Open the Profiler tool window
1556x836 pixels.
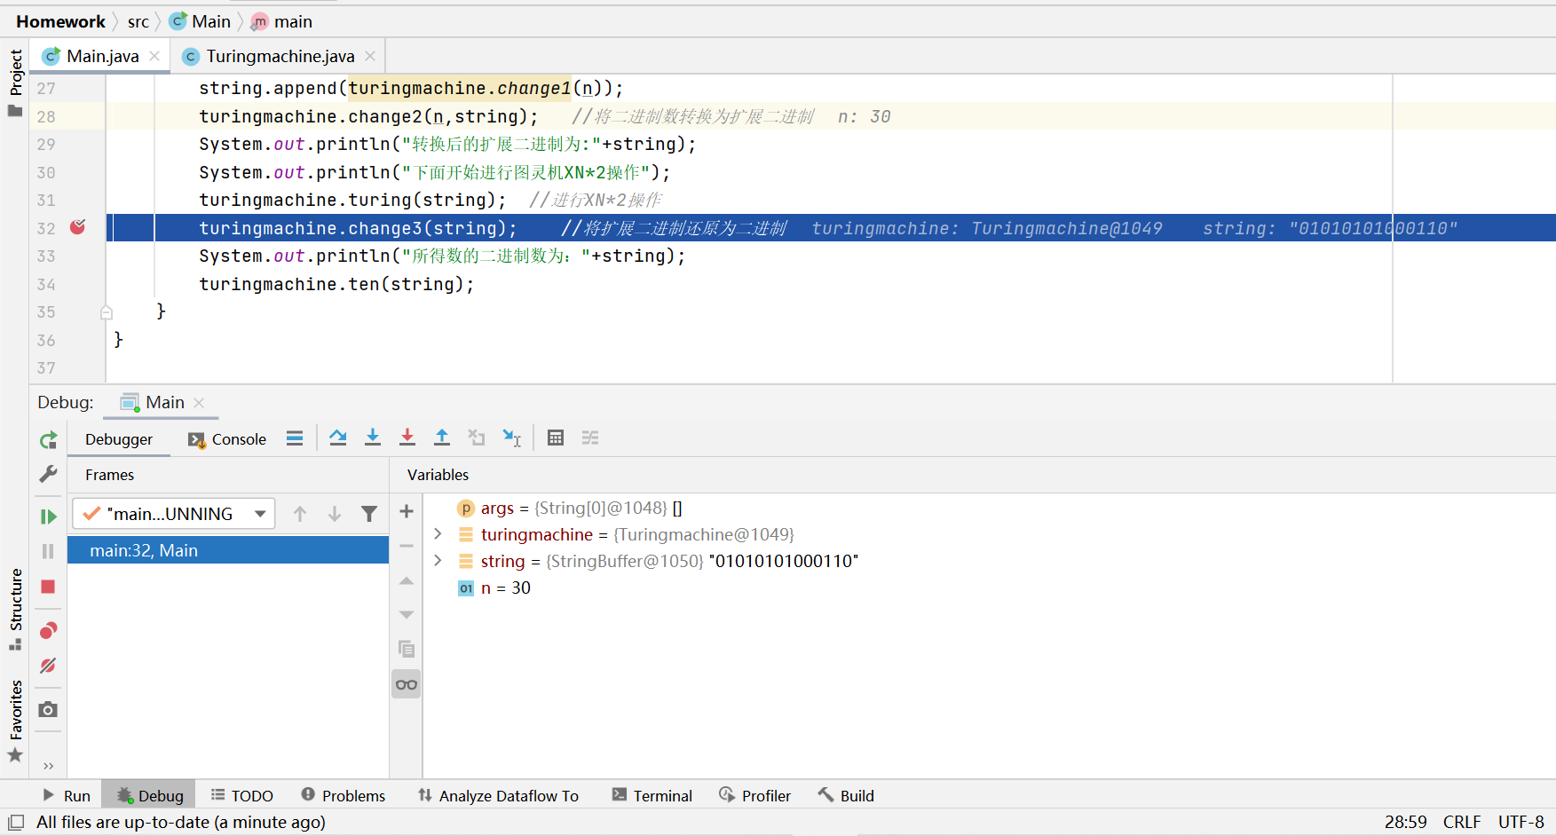754,795
